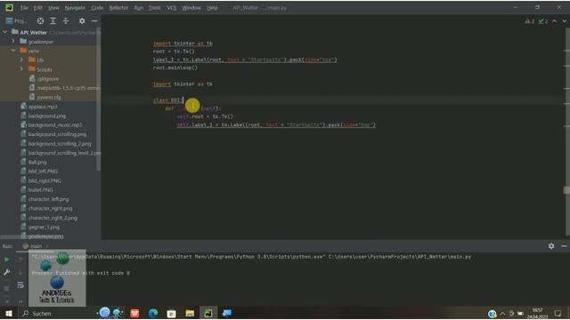This screenshot has width=570, height=320.
Task: Open the Run menu
Action: click(x=139, y=8)
